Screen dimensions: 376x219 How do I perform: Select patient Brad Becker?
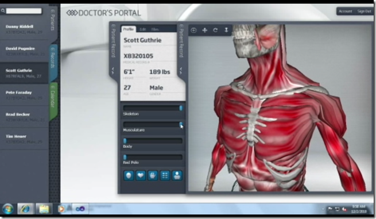pos(24,117)
